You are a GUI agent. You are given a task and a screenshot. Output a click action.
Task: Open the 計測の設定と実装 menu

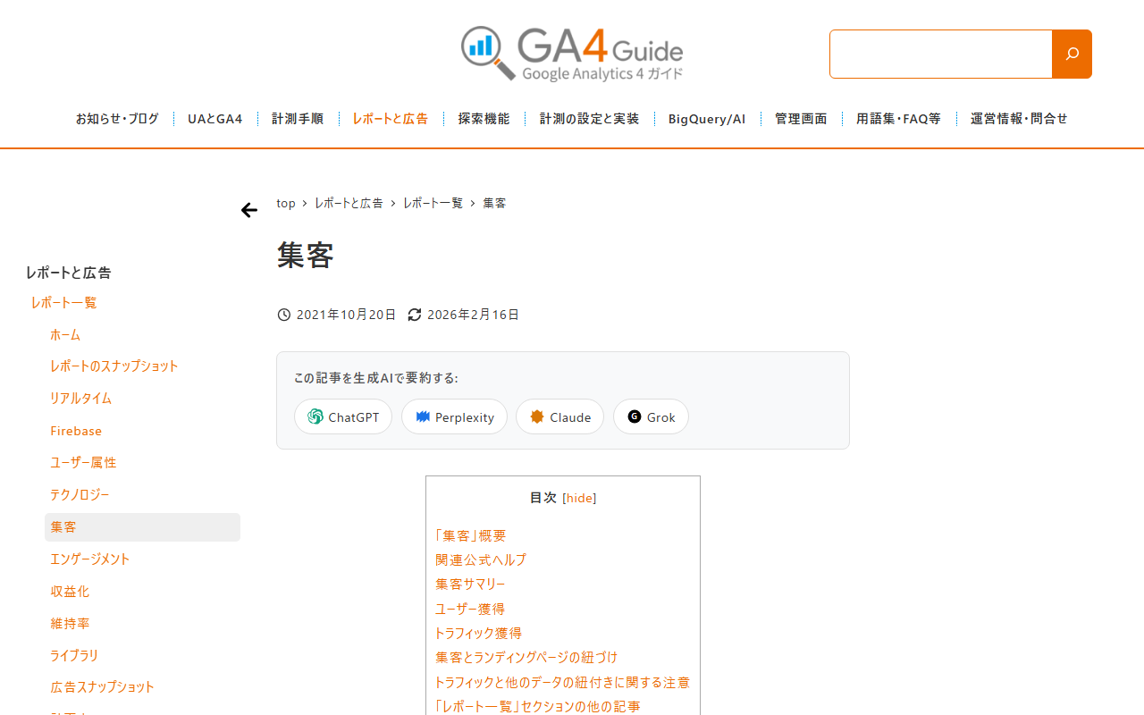pos(589,119)
